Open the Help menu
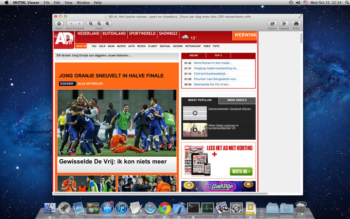Image resolution: width=350 pixels, height=219 pixels. pyautogui.click(x=98, y=3)
